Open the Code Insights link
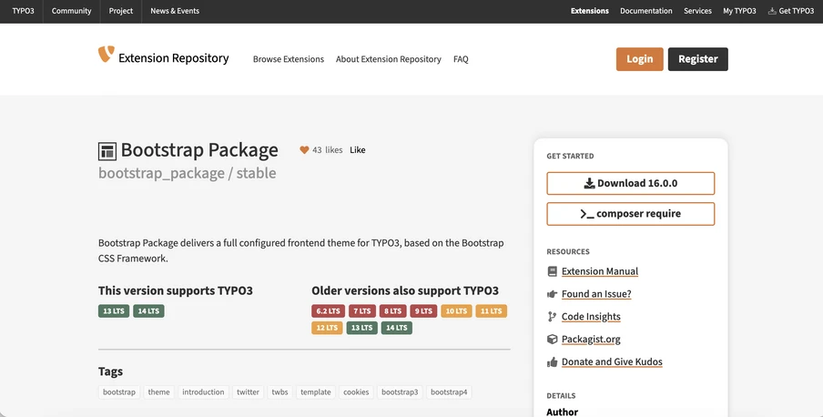Screen dimensions: 823x417 [x=591, y=317]
